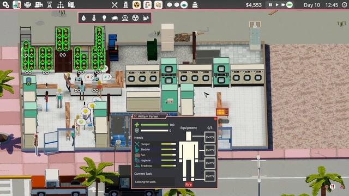
Task: Click the infinity symbol on the dark door
Action: (63, 54)
